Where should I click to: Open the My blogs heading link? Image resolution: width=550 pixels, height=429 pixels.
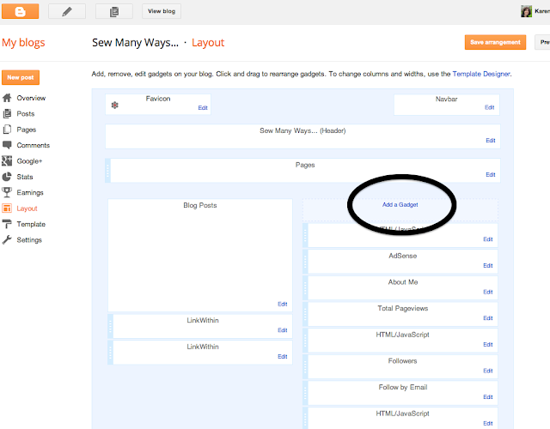(23, 43)
